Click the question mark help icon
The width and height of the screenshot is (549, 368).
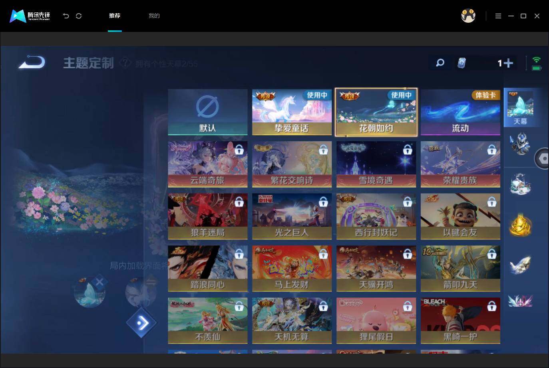125,63
